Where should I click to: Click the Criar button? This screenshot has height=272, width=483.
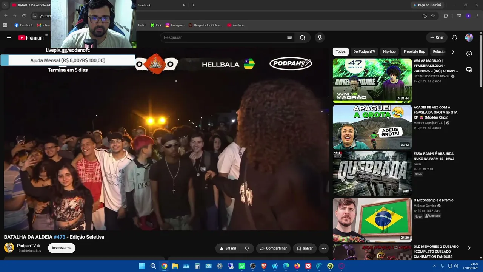pos(437,37)
